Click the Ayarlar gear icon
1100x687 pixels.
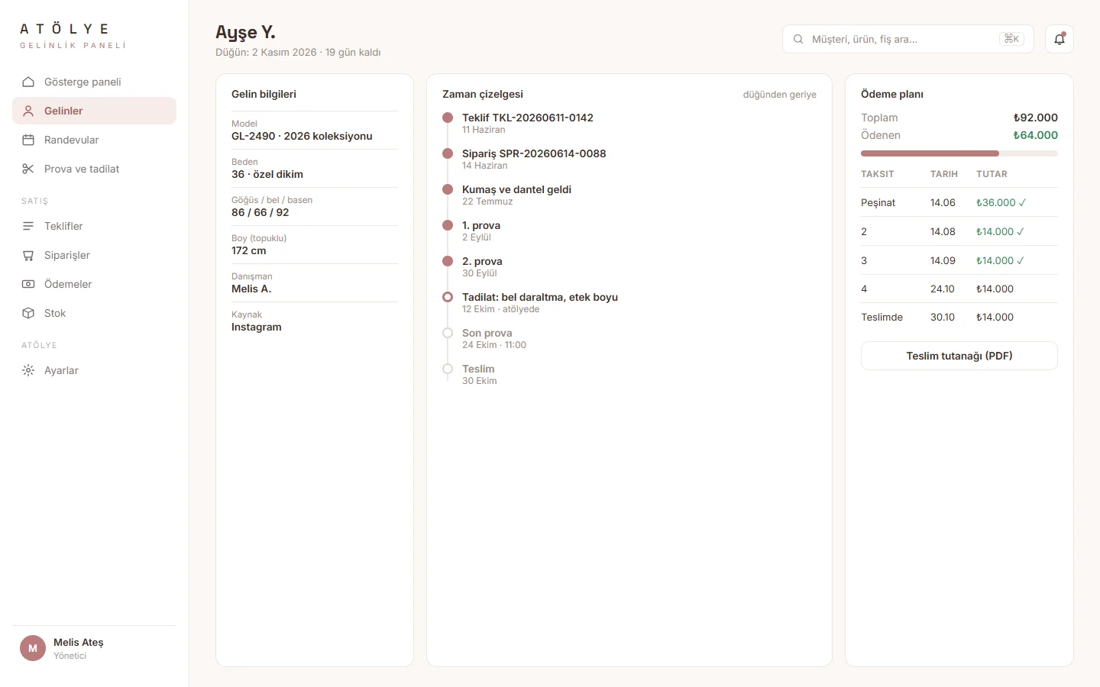[28, 370]
